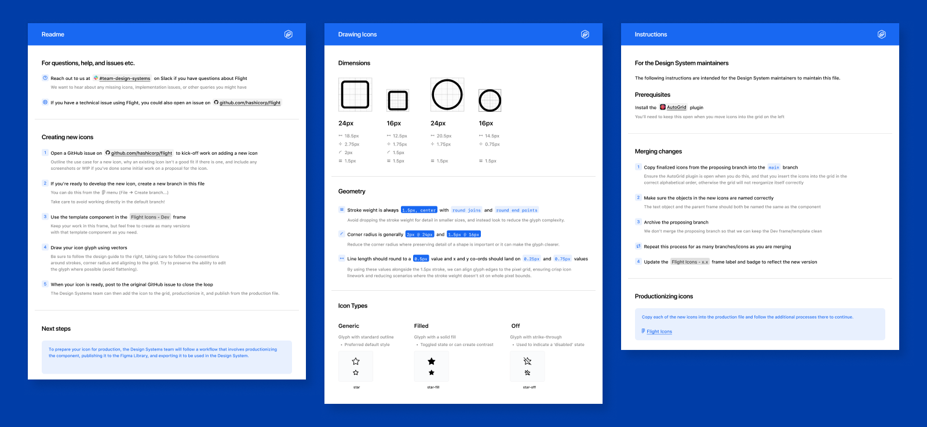This screenshot has height=427, width=927.
Task: Open the AutoGrid plugin link
Action: (x=676, y=107)
